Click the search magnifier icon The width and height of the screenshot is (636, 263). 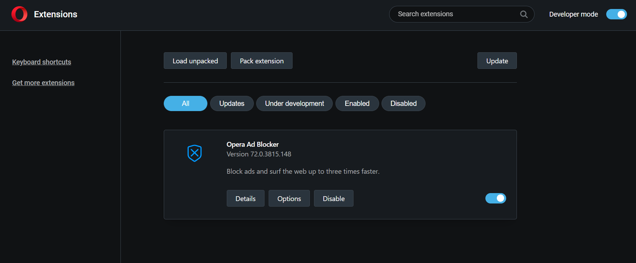[x=524, y=14]
